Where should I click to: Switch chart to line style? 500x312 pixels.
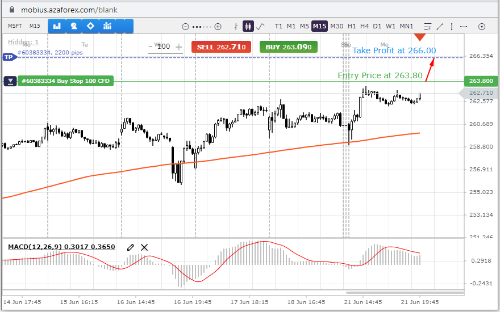pos(260,26)
